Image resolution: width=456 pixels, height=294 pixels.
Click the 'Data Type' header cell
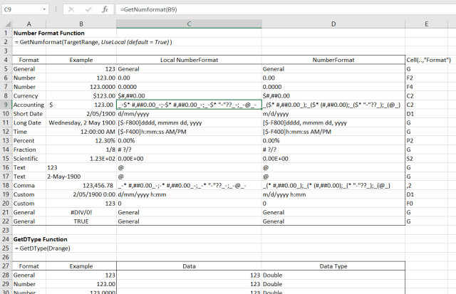tap(333, 265)
